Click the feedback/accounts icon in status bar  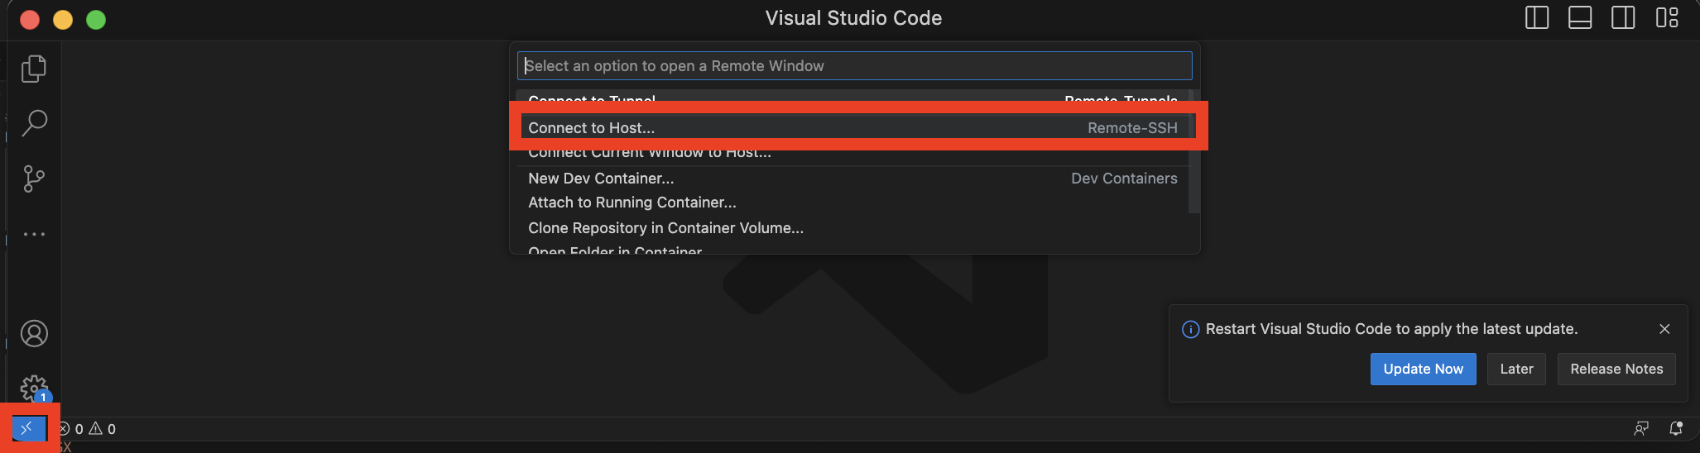click(1640, 428)
